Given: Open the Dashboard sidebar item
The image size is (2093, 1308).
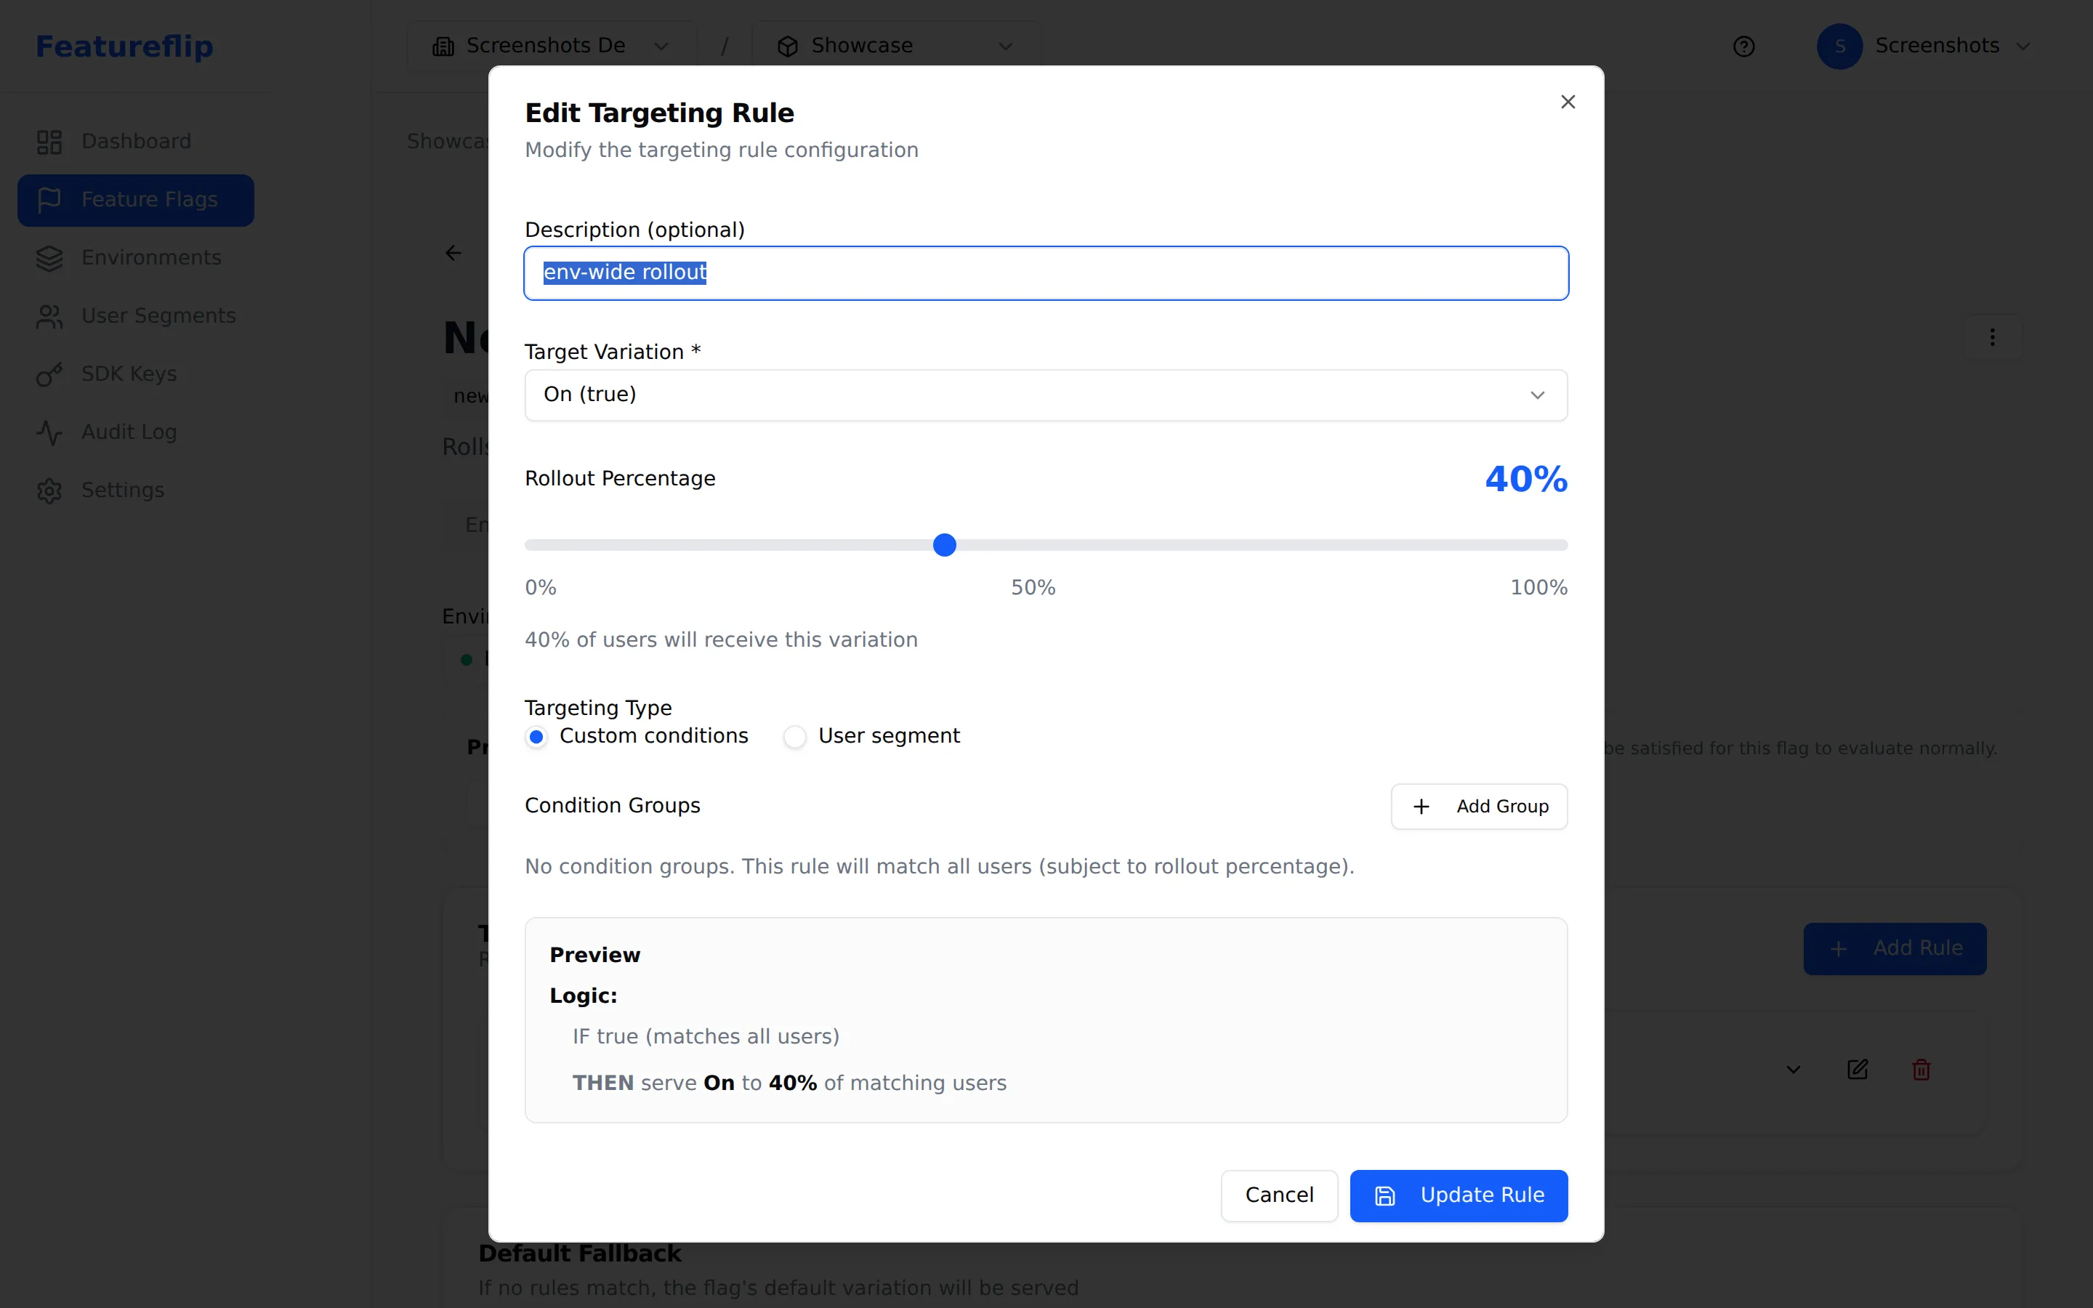Looking at the screenshot, I should (x=136, y=142).
